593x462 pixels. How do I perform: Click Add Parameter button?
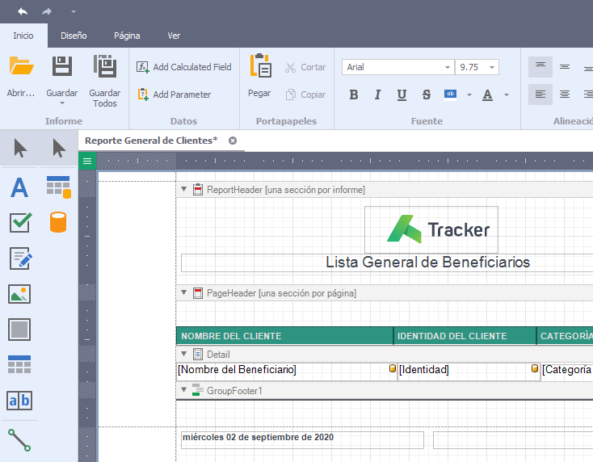(174, 94)
